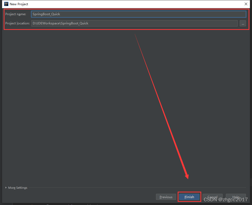Click the Project name input field

(138, 14)
